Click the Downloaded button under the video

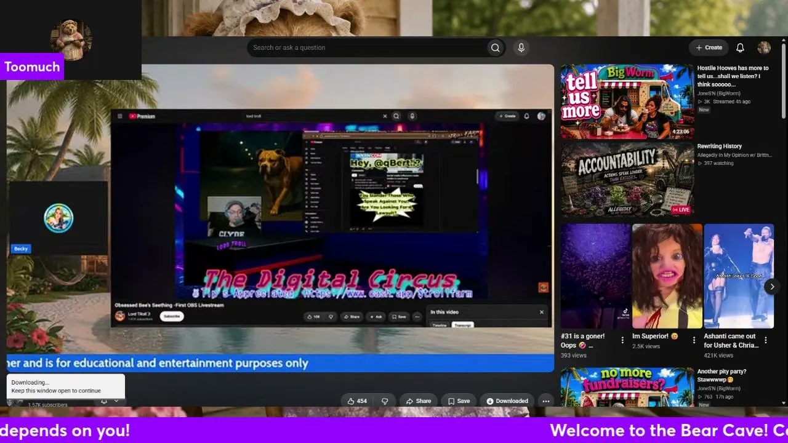coord(507,401)
